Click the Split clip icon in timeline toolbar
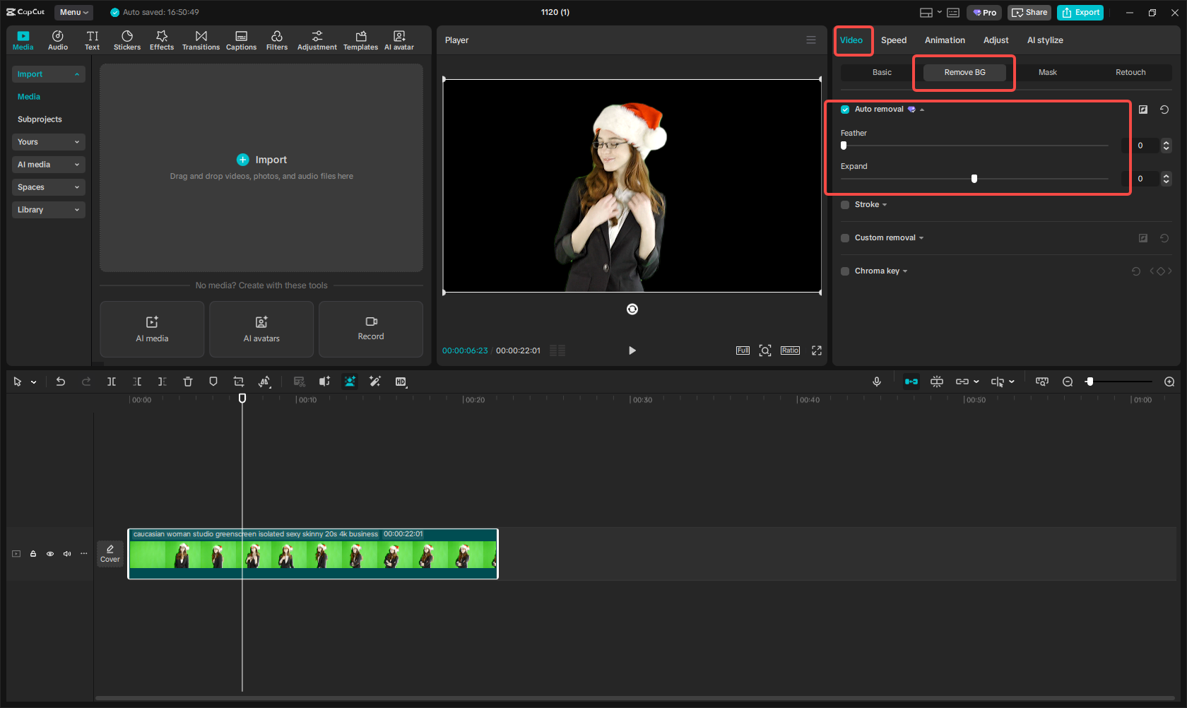Viewport: 1187px width, 708px height. (112, 382)
